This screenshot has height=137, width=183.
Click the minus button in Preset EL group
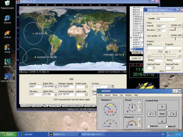[x=139, y=126]
